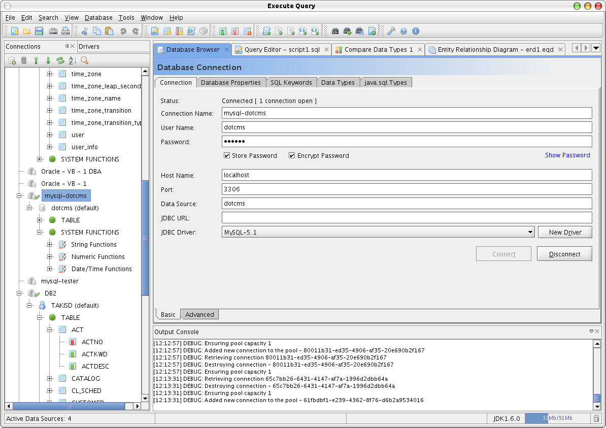The height and width of the screenshot is (428, 606).
Task: Close the Output Console panel
Action: click(597, 332)
